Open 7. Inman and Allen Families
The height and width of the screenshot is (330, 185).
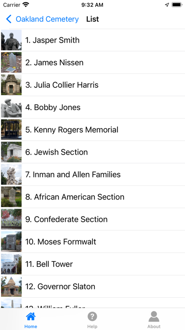click(x=92, y=174)
